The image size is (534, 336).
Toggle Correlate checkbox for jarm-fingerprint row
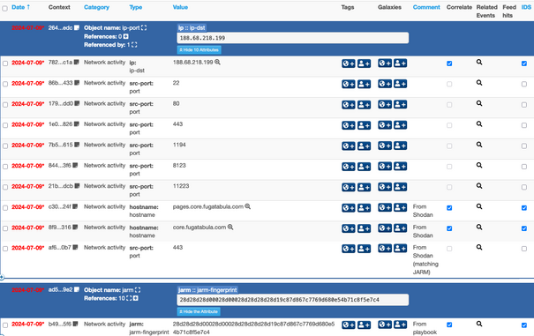click(449, 325)
